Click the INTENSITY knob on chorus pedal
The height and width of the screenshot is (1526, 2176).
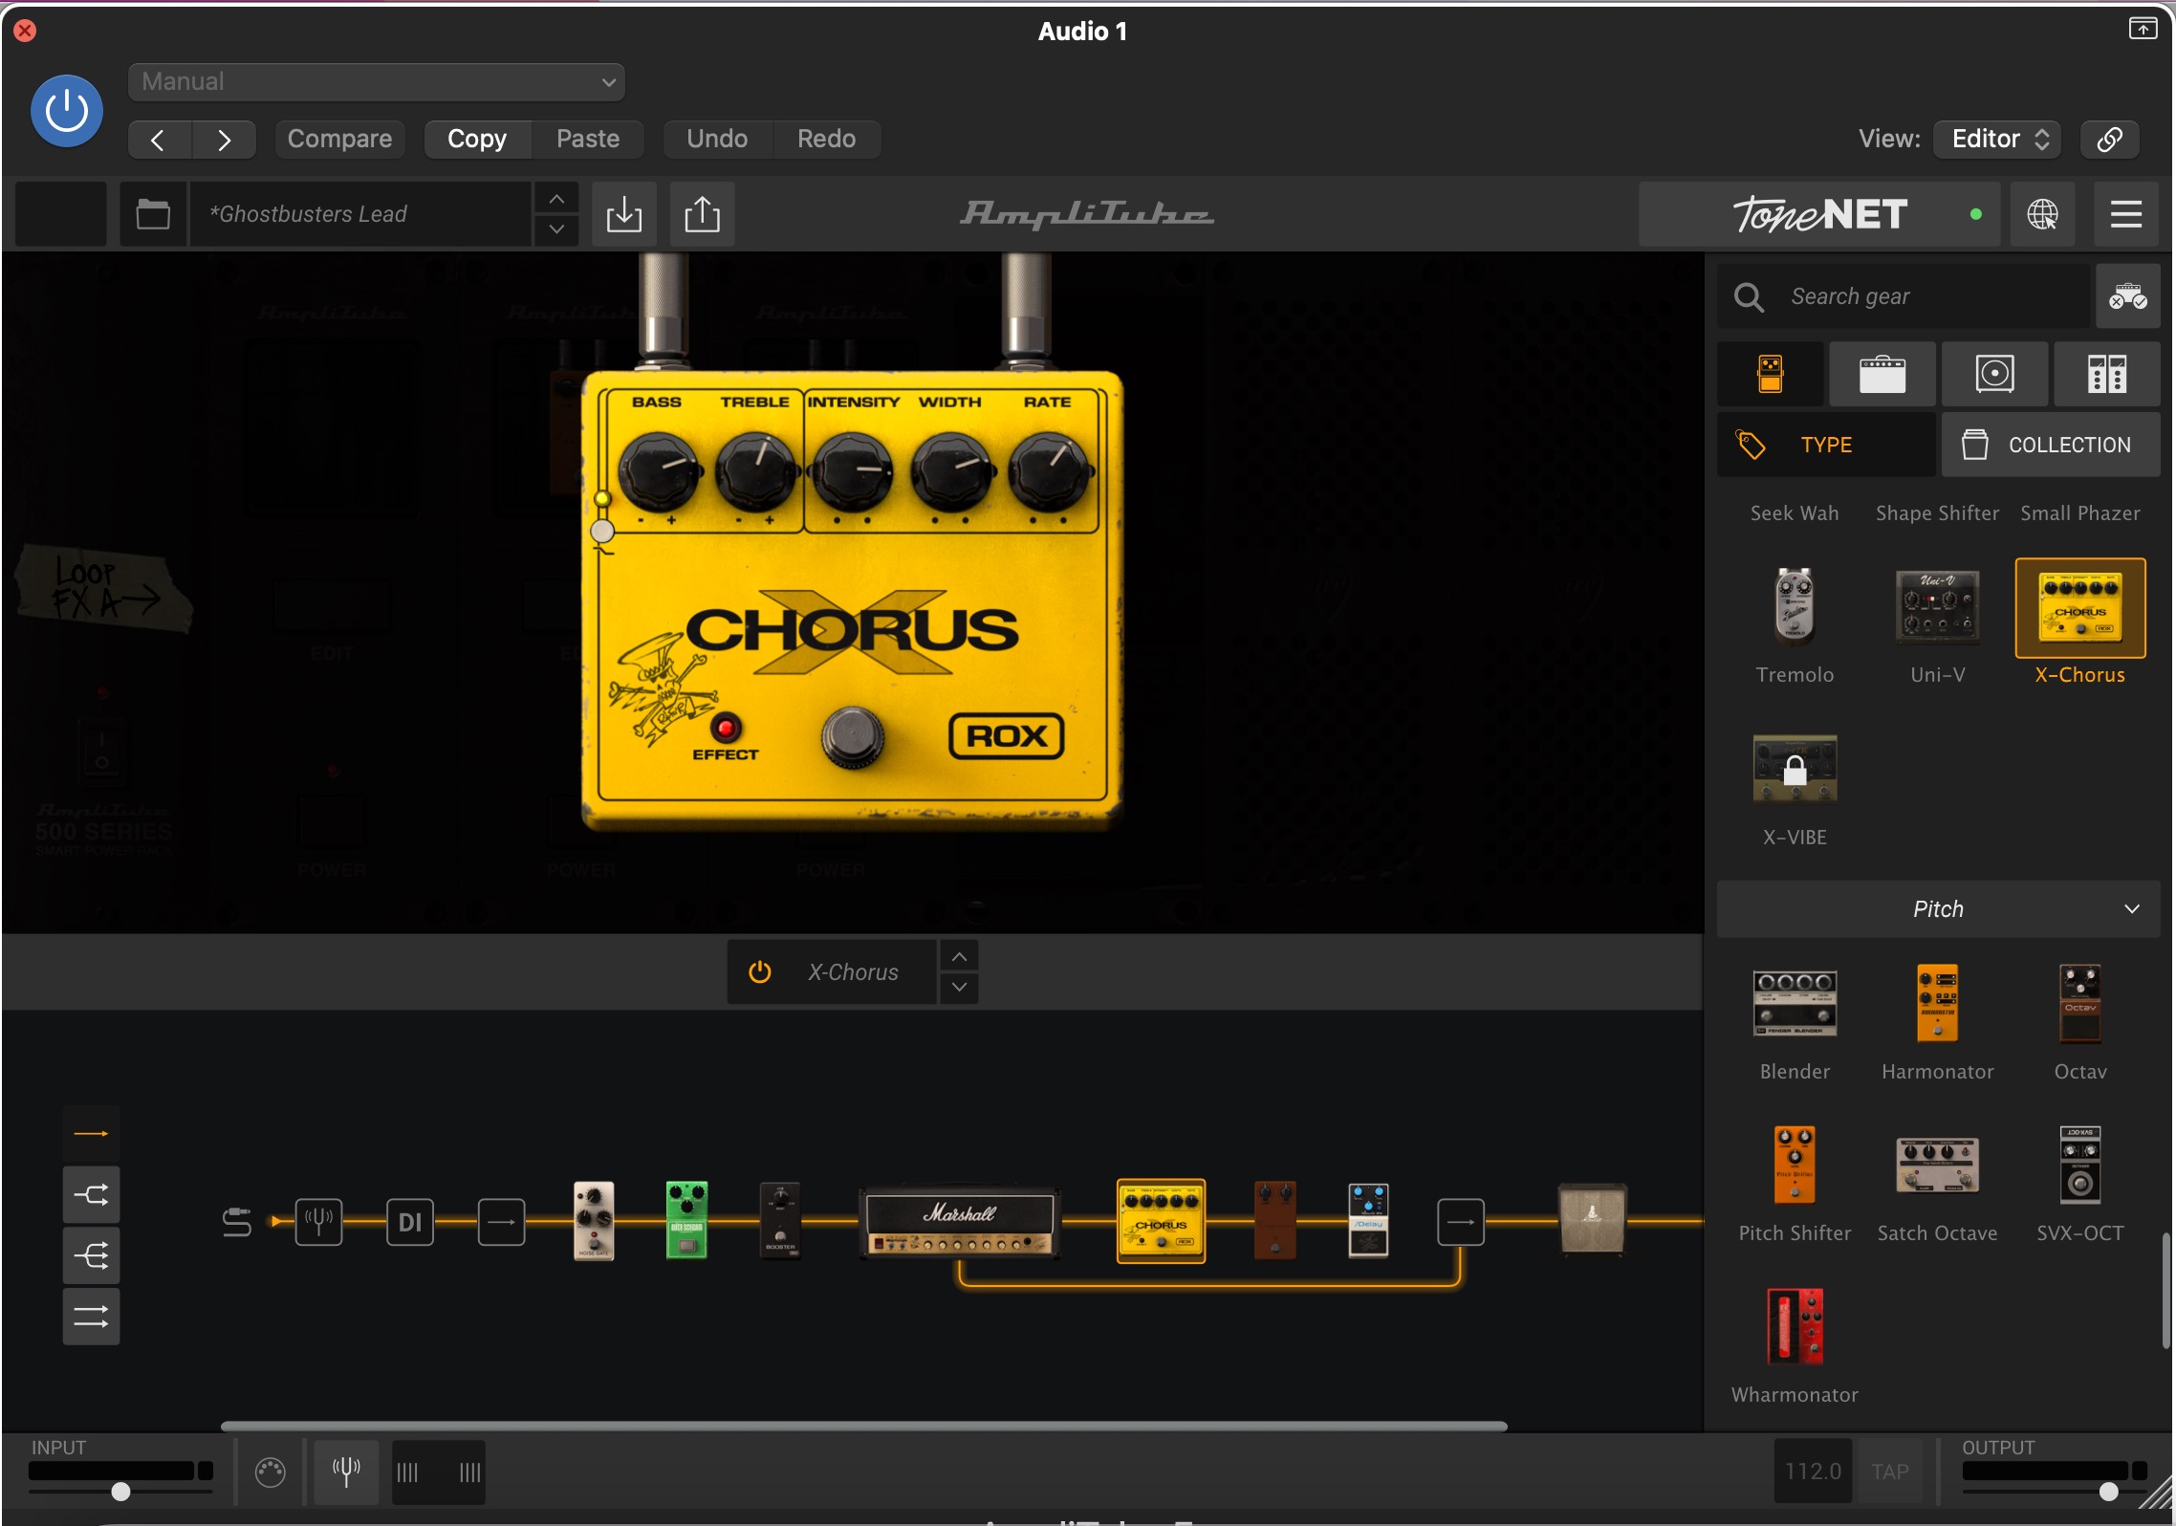[852, 470]
